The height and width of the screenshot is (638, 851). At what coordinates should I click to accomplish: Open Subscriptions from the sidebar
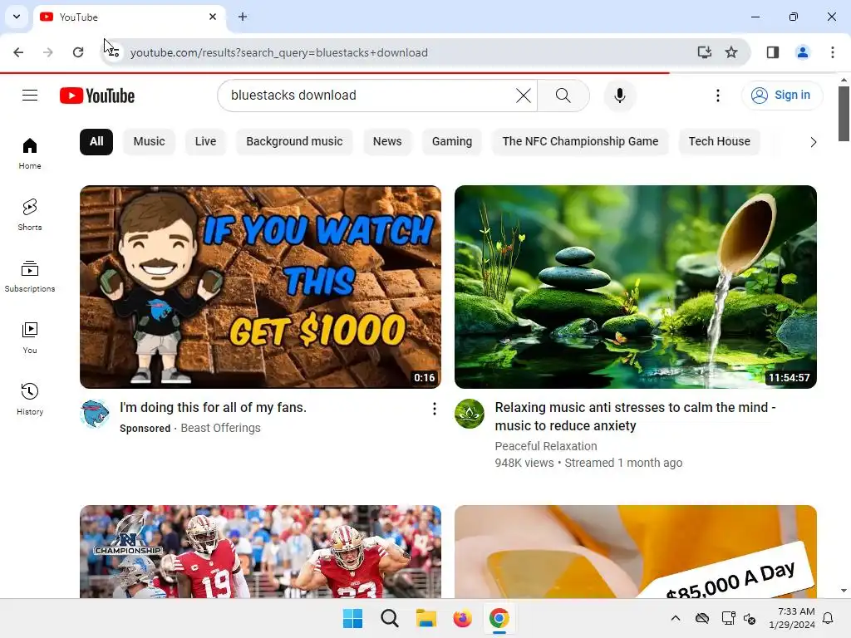pyautogui.click(x=30, y=276)
